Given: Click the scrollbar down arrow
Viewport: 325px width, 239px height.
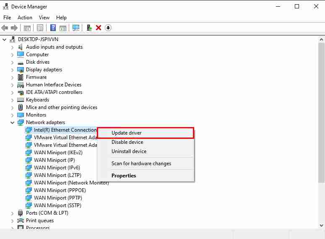Looking at the screenshot, I should 321,226.
